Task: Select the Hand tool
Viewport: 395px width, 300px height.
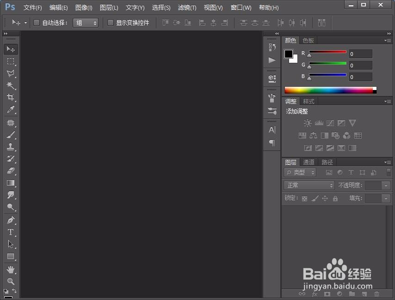Action: (x=11, y=270)
